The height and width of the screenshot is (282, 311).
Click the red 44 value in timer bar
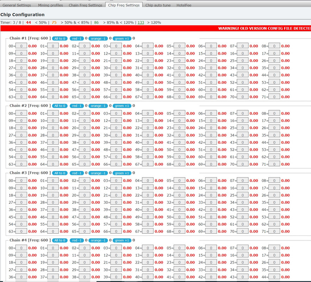pos(29,23)
